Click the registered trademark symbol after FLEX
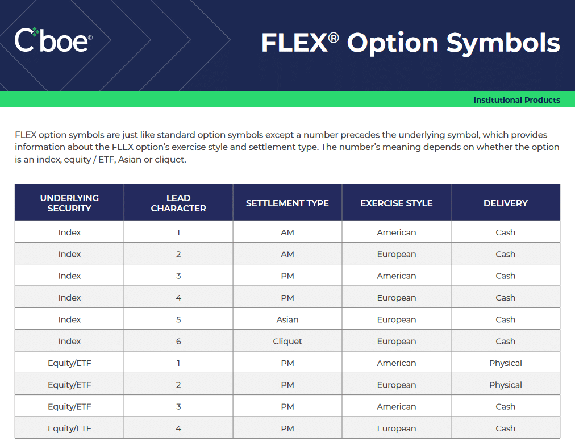This screenshot has height=441, width=575. [x=334, y=38]
